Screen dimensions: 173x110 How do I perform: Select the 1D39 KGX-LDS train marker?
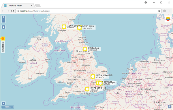coord(93,76)
